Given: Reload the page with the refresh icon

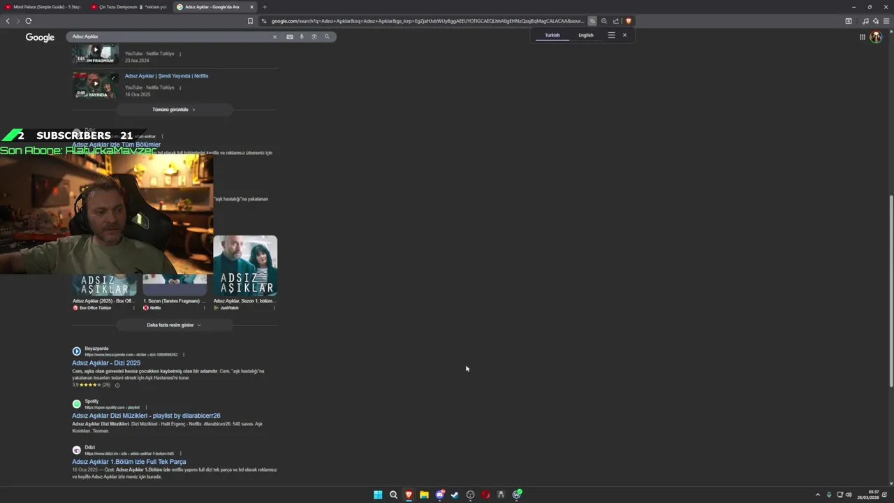Looking at the screenshot, I should click(x=29, y=21).
